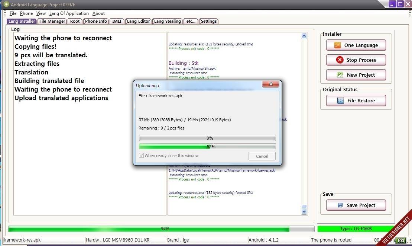Screen dimensions: 412x246
Task: Toggle 'When ready close this window' checkbox
Action: tap(142, 156)
